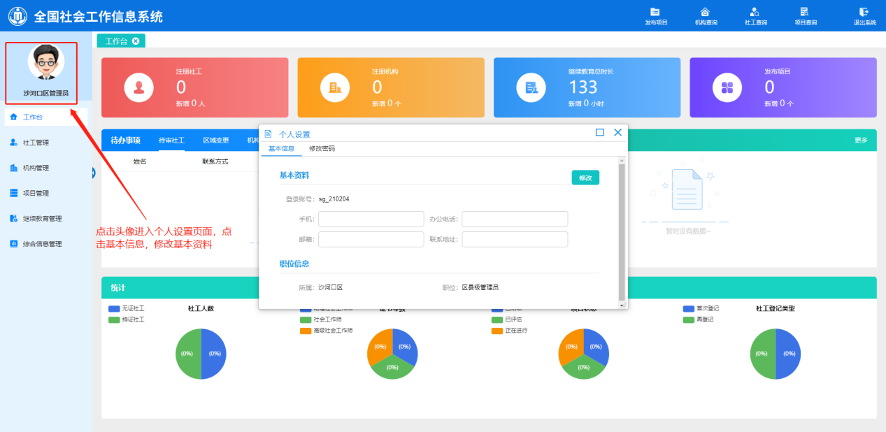Click the 修改 button
The image size is (886, 432).
coord(585,178)
